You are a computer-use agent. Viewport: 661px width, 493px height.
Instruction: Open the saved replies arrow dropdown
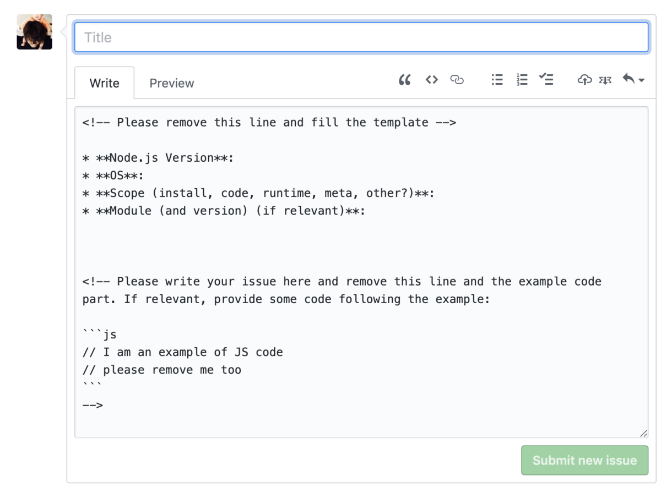[x=633, y=80]
